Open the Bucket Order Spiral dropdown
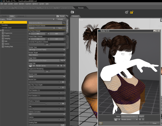This screenshot has width=162, height=126. coord(47,77)
